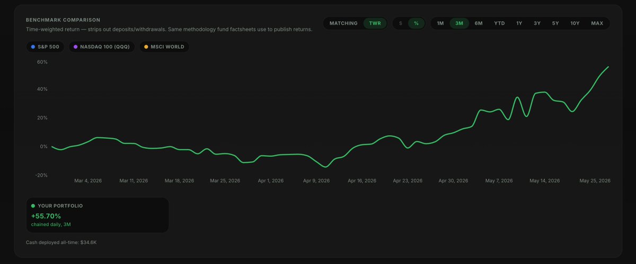Click the May 14, 2026 axis label

coord(545,181)
